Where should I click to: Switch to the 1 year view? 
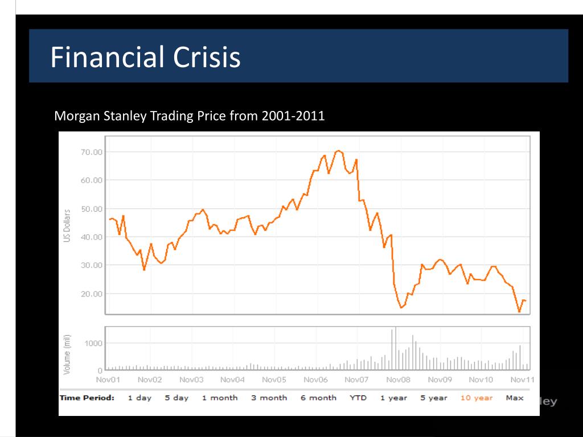pyautogui.click(x=394, y=398)
